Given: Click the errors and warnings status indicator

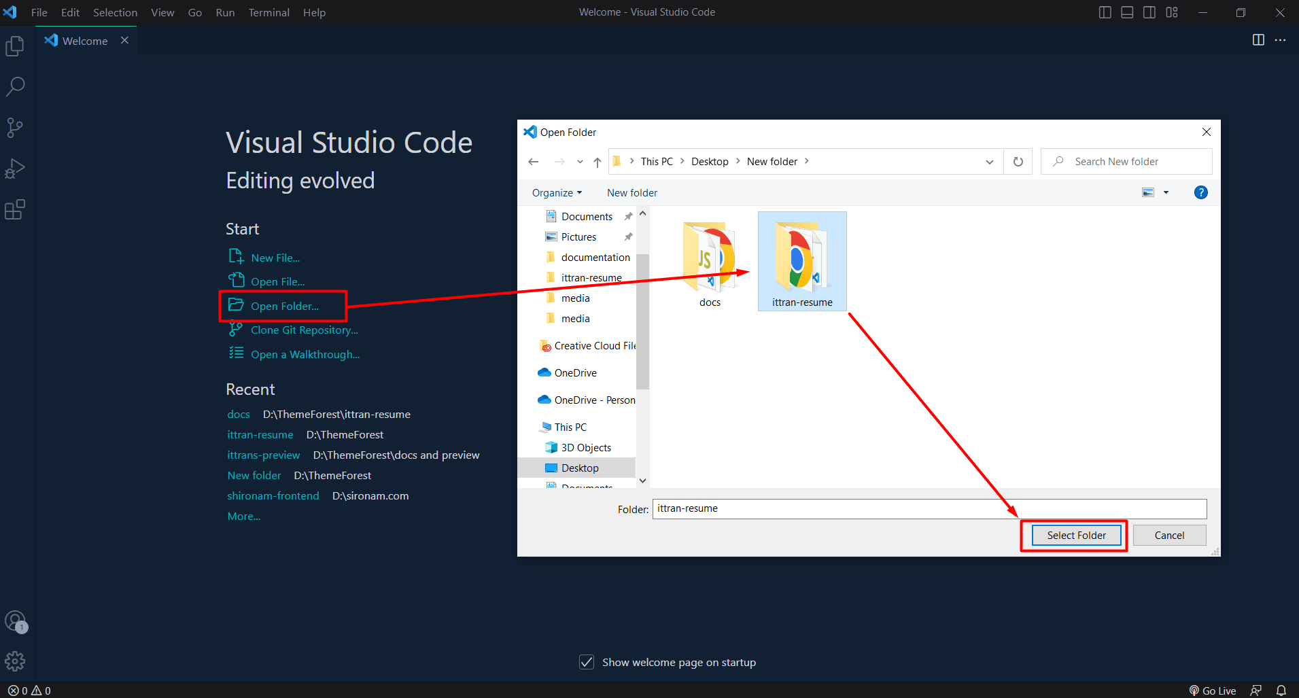Looking at the screenshot, I should coord(29,691).
